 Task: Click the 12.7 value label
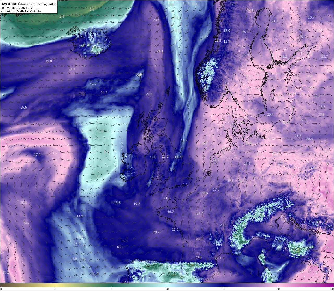click(x=93, y=84)
